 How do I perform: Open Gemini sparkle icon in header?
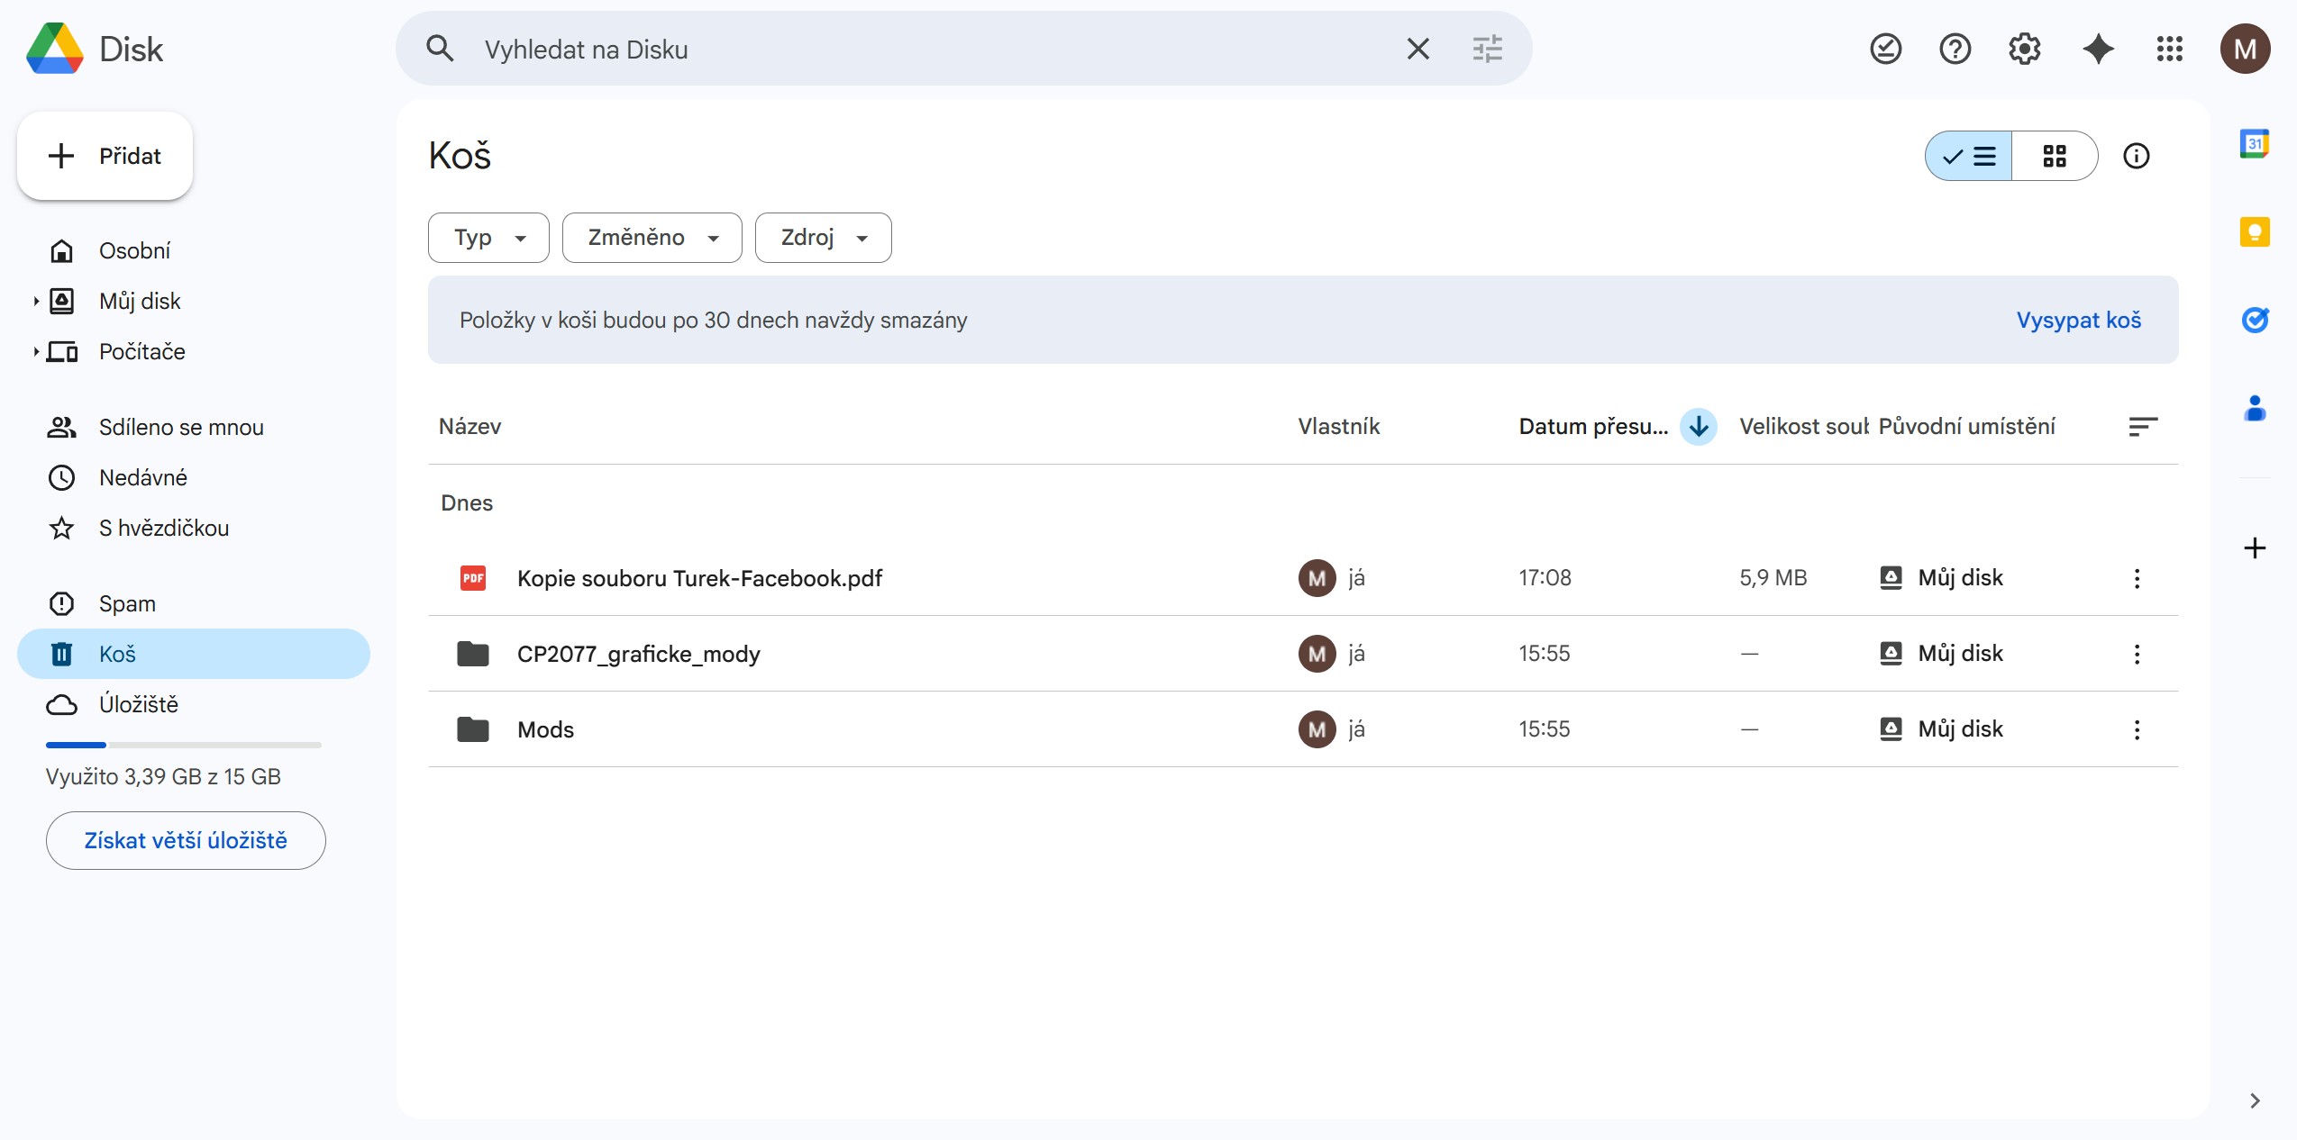(x=2098, y=49)
